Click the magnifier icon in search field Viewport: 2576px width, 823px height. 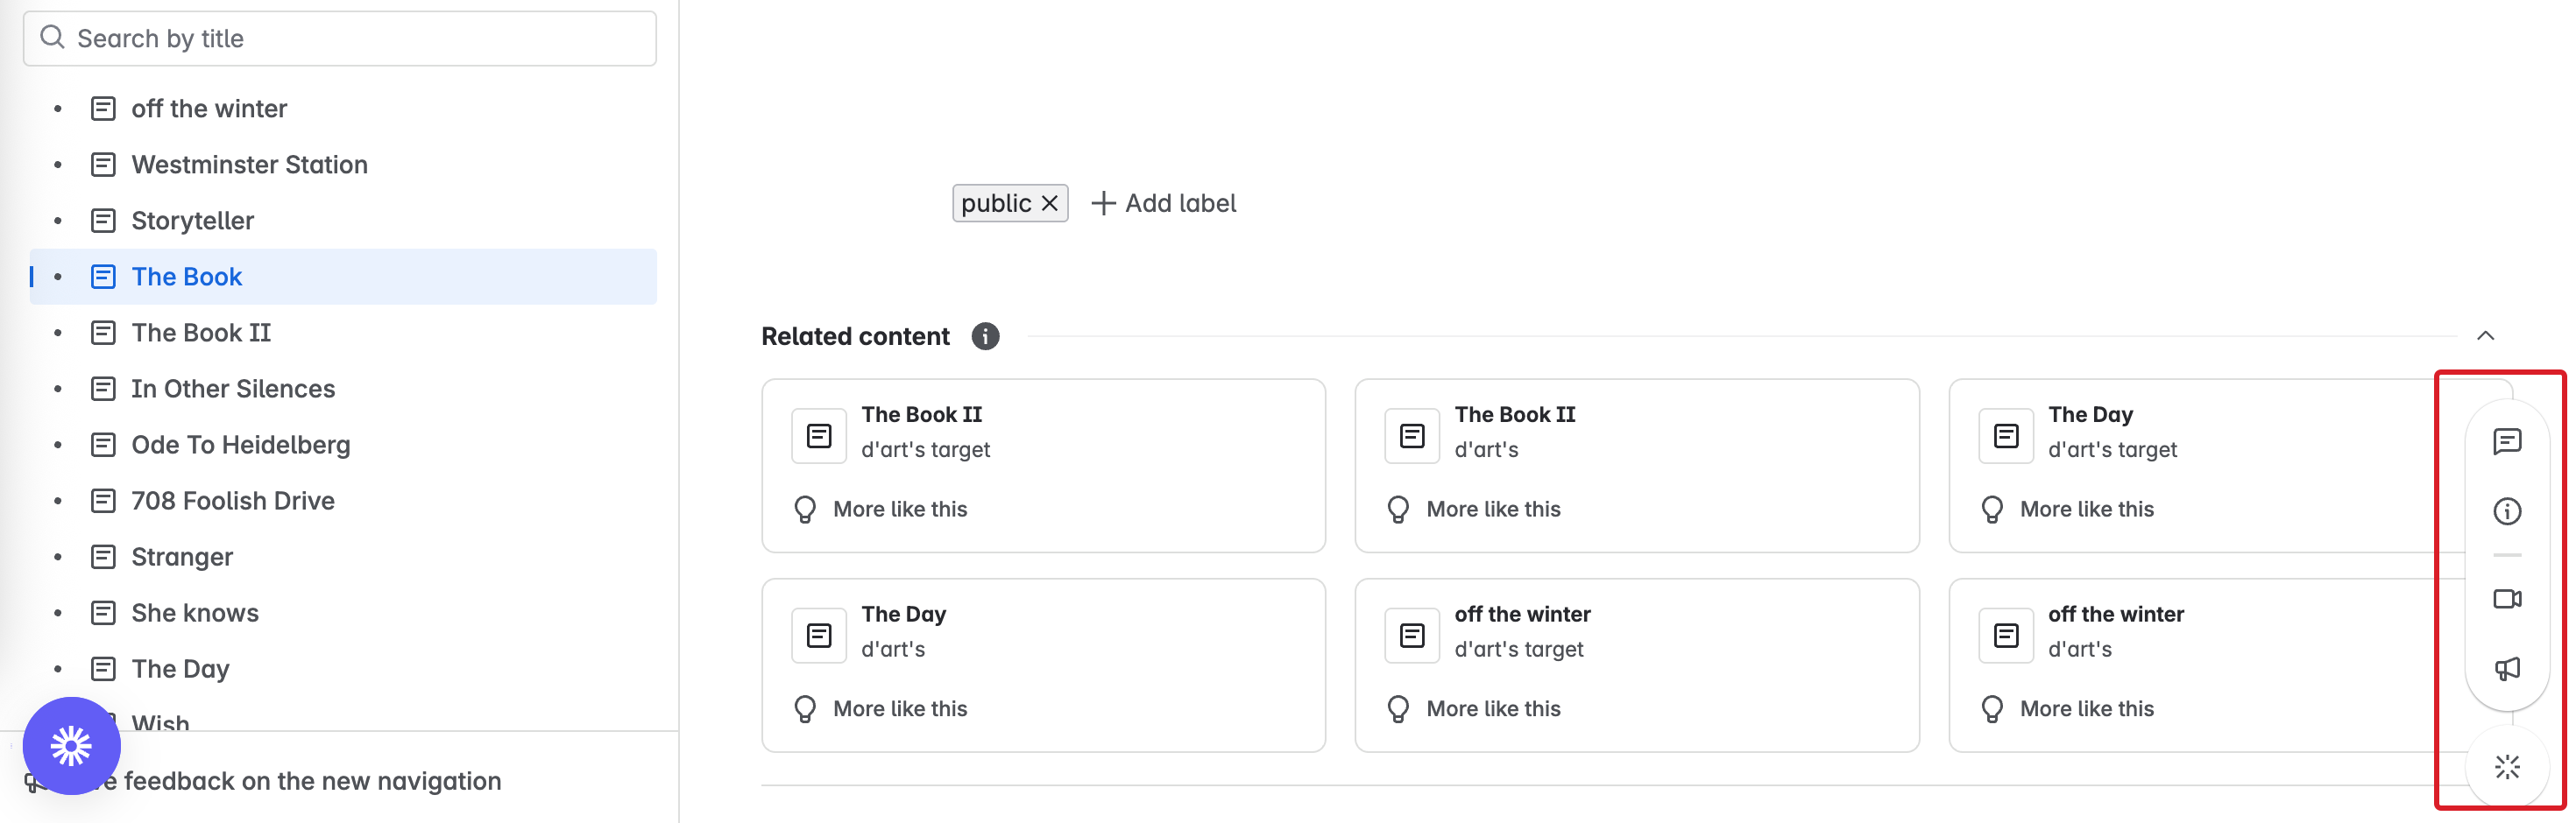pos(53,37)
